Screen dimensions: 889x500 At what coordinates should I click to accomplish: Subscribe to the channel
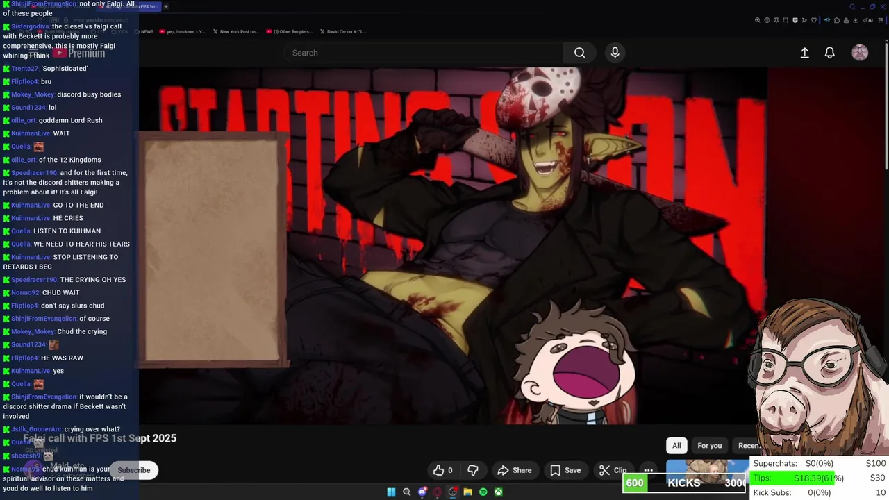134,470
